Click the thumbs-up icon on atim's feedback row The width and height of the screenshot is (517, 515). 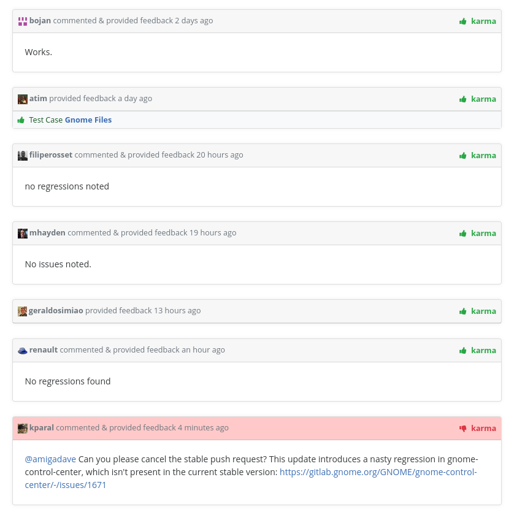point(463,99)
